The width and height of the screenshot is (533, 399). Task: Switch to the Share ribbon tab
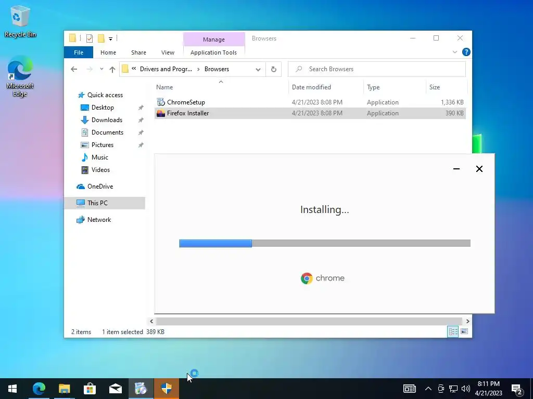138,52
